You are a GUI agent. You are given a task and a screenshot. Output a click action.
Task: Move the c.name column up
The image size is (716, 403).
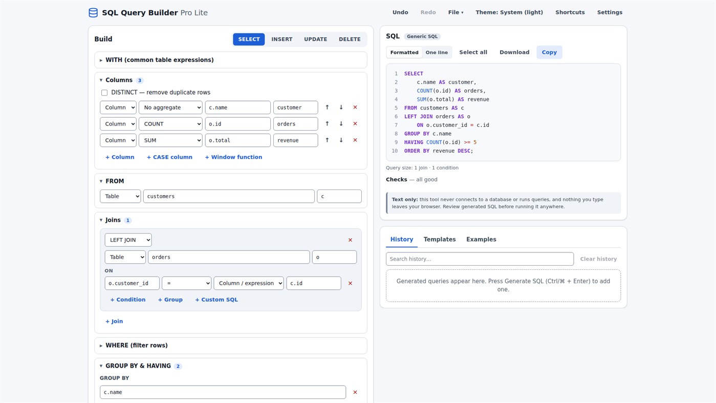327,108
